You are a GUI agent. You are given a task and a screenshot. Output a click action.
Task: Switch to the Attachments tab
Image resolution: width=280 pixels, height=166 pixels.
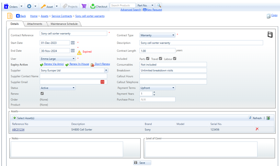[x=35, y=24]
